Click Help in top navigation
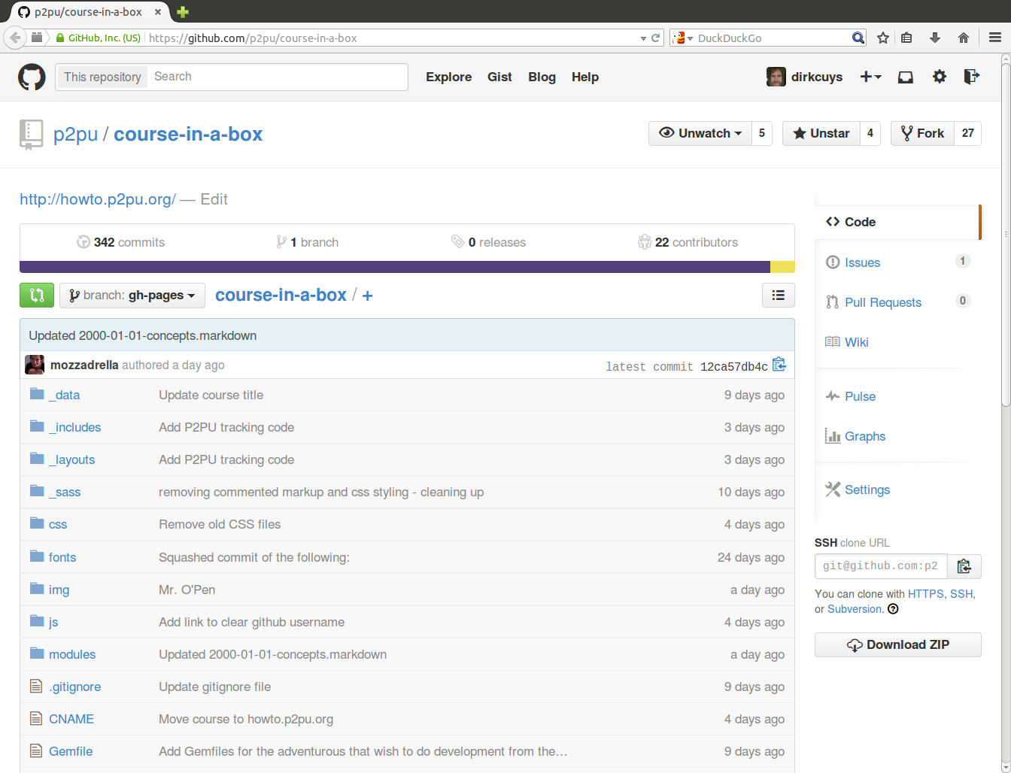This screenshot has width=1011, height=773. [x=585, y=77]
